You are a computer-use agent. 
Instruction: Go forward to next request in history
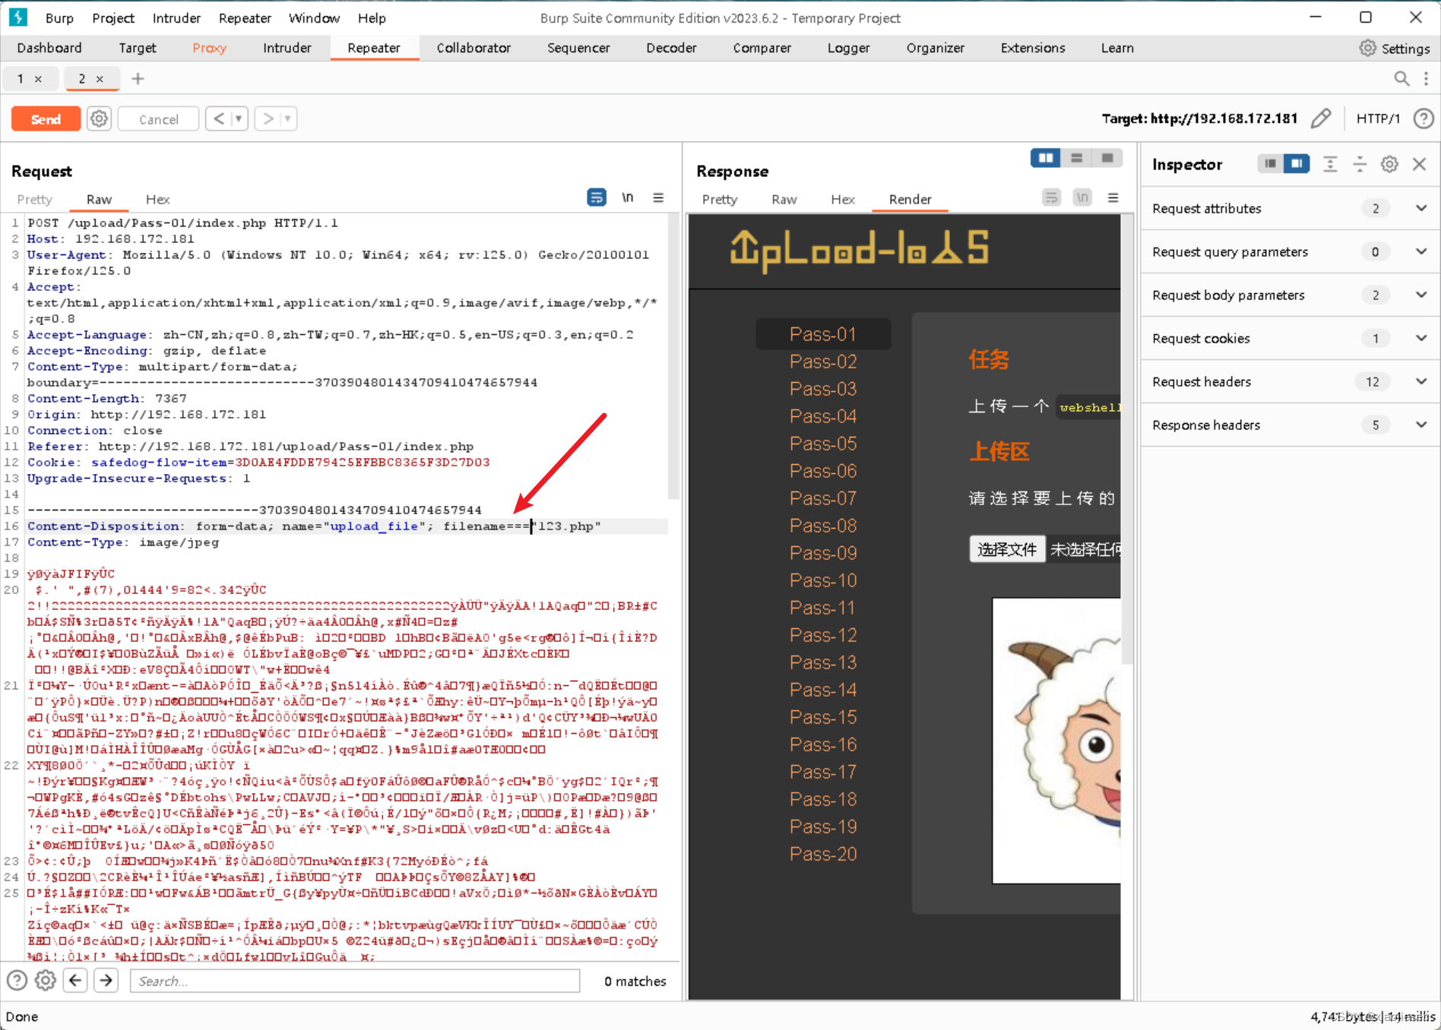click(268, 118)
